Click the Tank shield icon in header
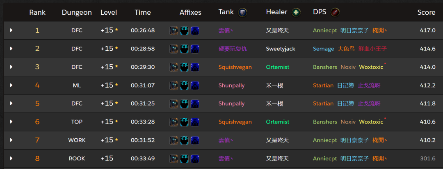The height and width of the screenshot is (169, 443). (243, 12)
